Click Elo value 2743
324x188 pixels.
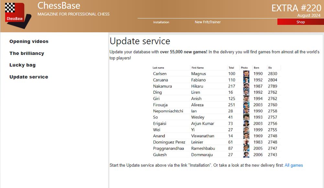[273, 155]
